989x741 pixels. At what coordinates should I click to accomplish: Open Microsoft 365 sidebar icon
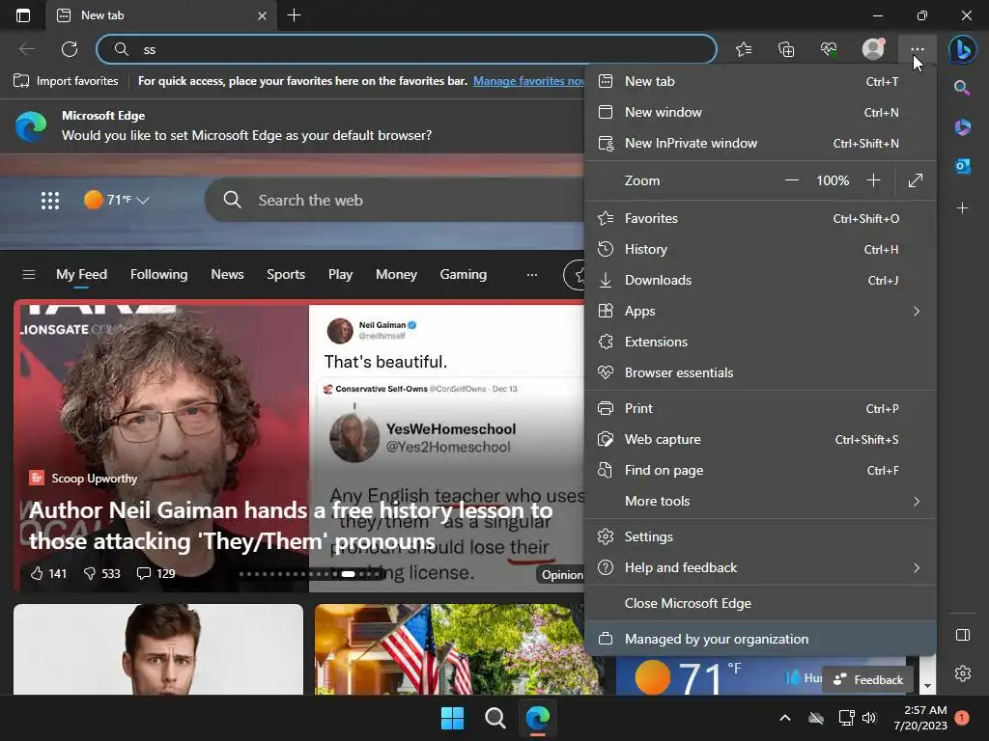pos(962,126)
